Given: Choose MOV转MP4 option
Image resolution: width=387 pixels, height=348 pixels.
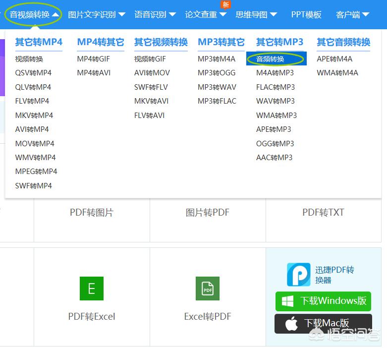Looking at the screenshot, I should 35,143.
